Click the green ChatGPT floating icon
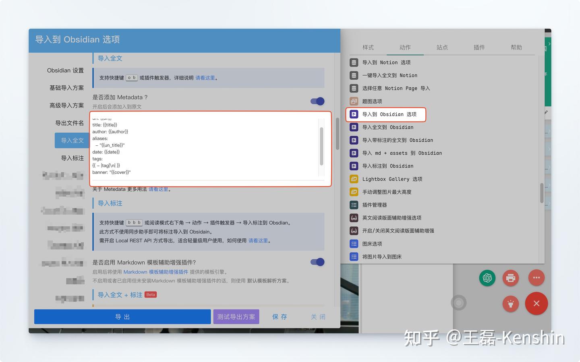 487,278
